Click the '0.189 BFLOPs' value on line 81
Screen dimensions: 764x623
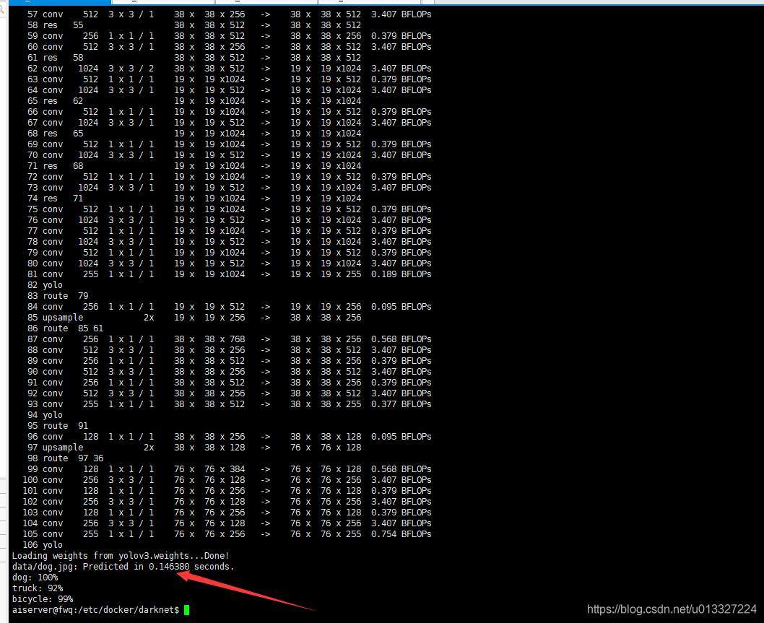point(401,274)
